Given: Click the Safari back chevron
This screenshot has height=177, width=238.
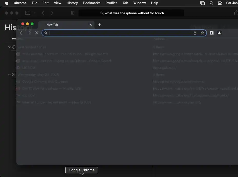Looking at the screenshot, I should pyautogui.click(x=43, y=13).
